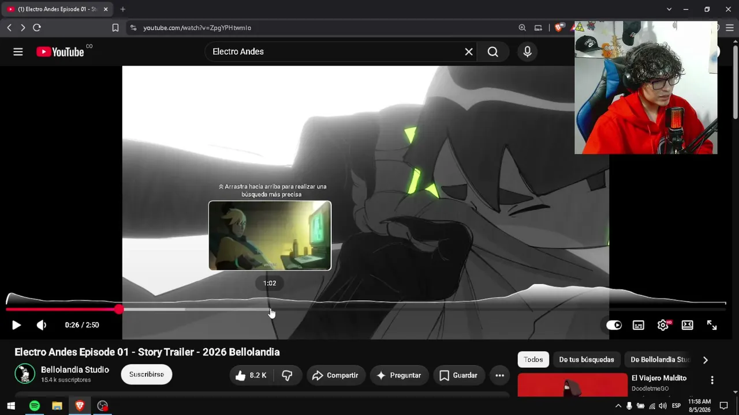Play the paused video
Viewport: 739px width, 415px height.
(16, 325)
